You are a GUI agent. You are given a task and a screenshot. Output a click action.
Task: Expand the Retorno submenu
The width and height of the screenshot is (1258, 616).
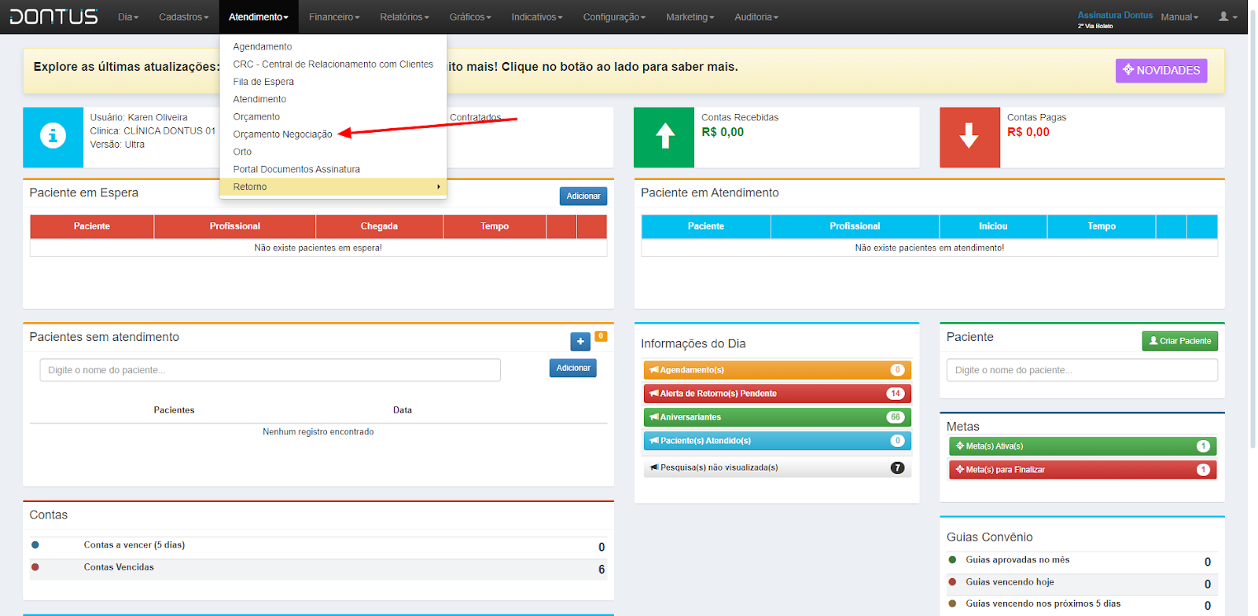[x=333, y=187]
